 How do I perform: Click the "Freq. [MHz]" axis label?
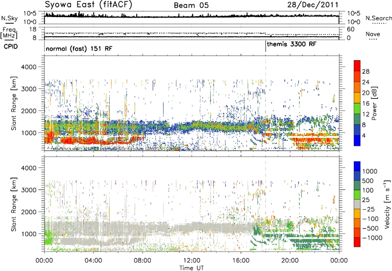coord(9,33)
